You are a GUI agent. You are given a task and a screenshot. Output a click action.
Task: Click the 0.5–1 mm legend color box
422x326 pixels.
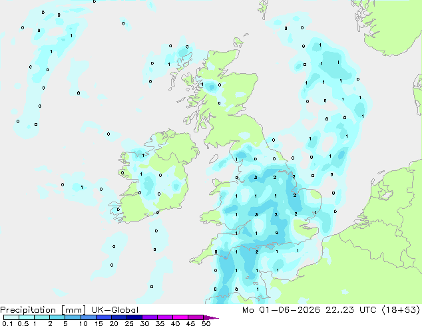(27, 317)
